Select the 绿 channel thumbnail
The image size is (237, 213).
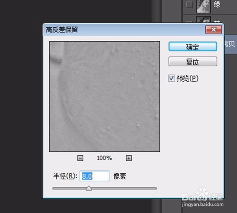[204, 6]
